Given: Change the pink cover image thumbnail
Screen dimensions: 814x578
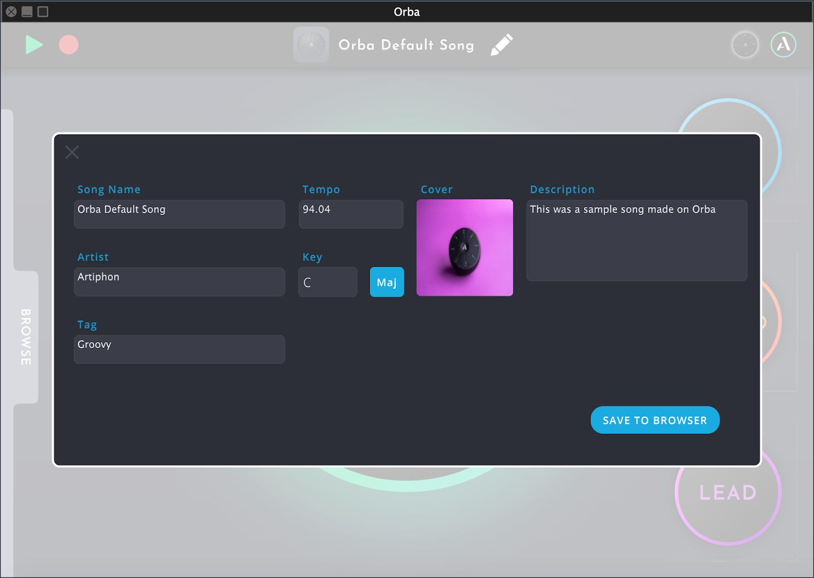Looking at the screenshot, I should click(x=465, y=247).
